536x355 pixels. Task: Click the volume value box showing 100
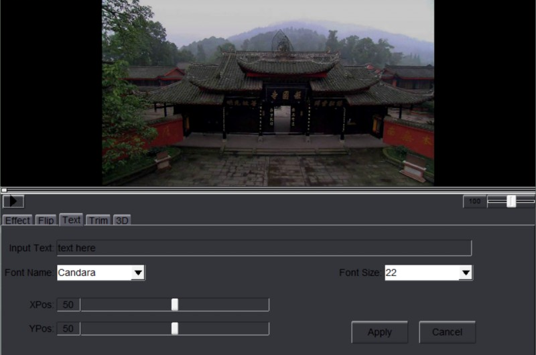coord(475,201)
